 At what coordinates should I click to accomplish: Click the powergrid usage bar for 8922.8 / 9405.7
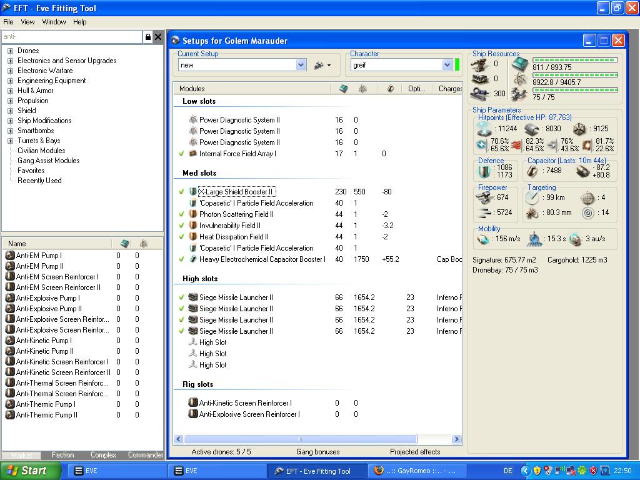click(x=575, y=75)
